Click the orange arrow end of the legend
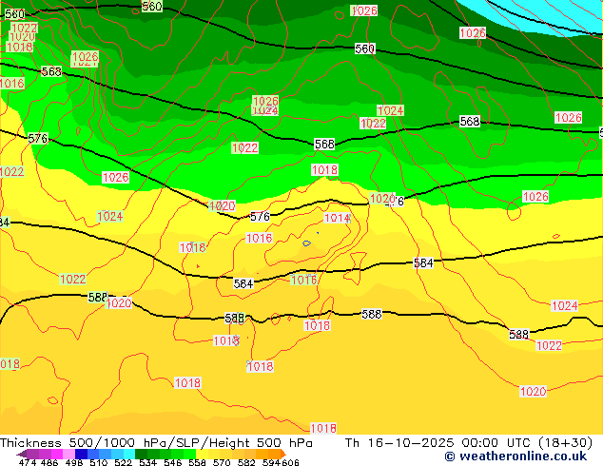 tap(283, 454)
